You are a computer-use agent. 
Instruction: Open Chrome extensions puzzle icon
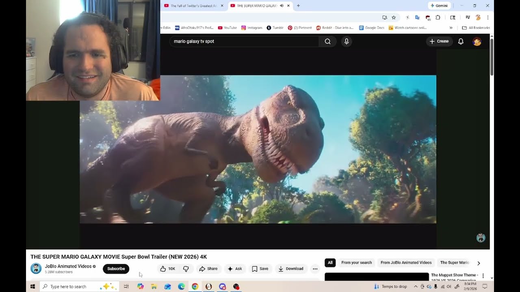(x=438, y=17)
